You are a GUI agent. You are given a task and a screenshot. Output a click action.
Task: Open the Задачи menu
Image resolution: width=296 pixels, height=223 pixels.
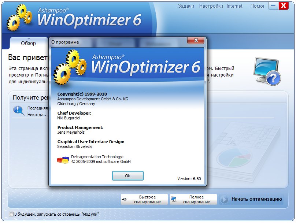(x=186, y=6)
